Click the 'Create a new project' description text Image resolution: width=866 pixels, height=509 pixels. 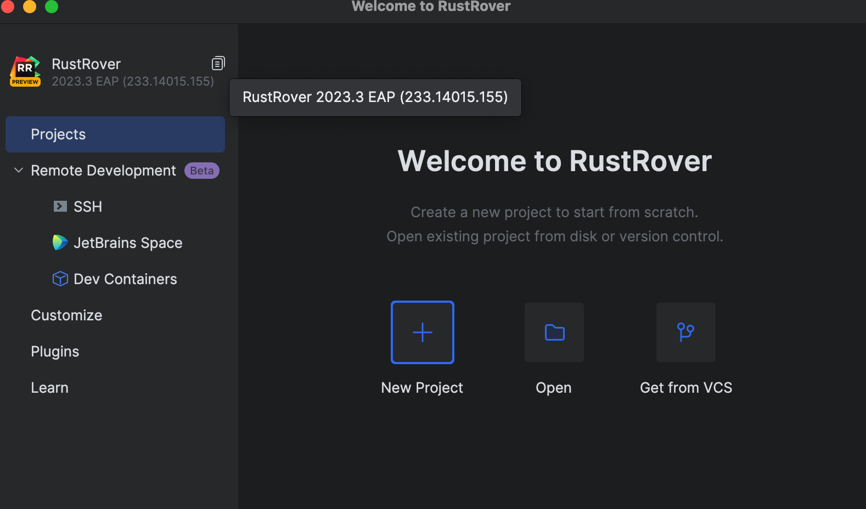554,212
